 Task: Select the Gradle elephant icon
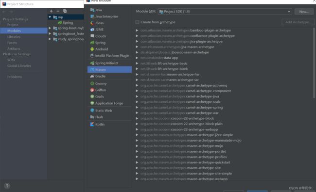[92, 76]
